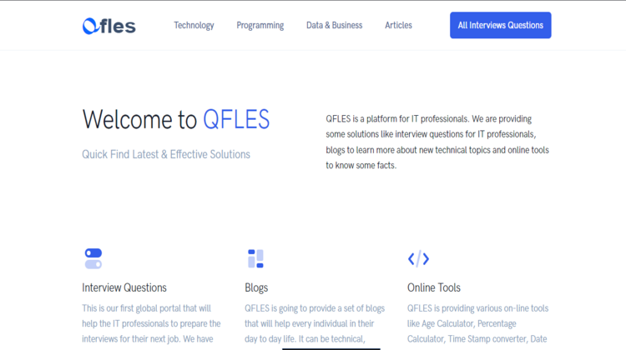Open the Programming menu
Image resolution: width=626 pixels, height=350 pixels.
click(x=260, y=26)
